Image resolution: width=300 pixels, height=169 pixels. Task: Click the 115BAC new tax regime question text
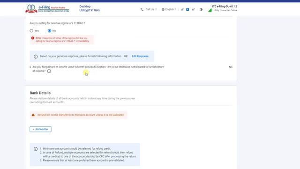[x=57, y=23]
